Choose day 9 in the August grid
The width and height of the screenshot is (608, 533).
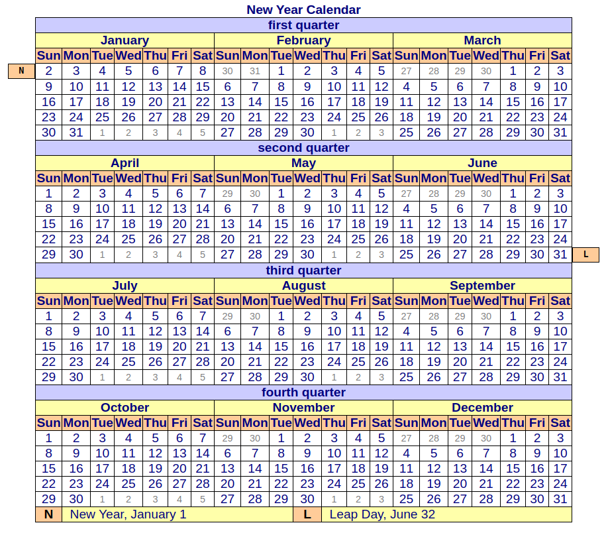[x=307, y=331]
